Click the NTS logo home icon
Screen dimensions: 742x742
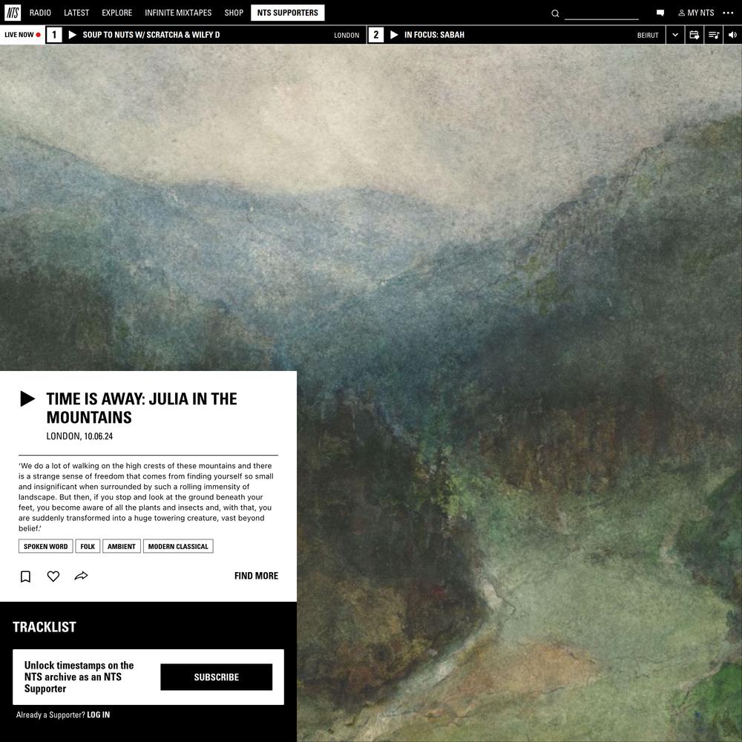13,13
